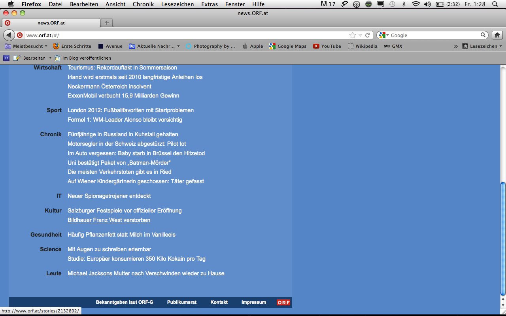Click the Adobe updater icon in menu bar
Viewport: 506px width, 316px height.
329,4
